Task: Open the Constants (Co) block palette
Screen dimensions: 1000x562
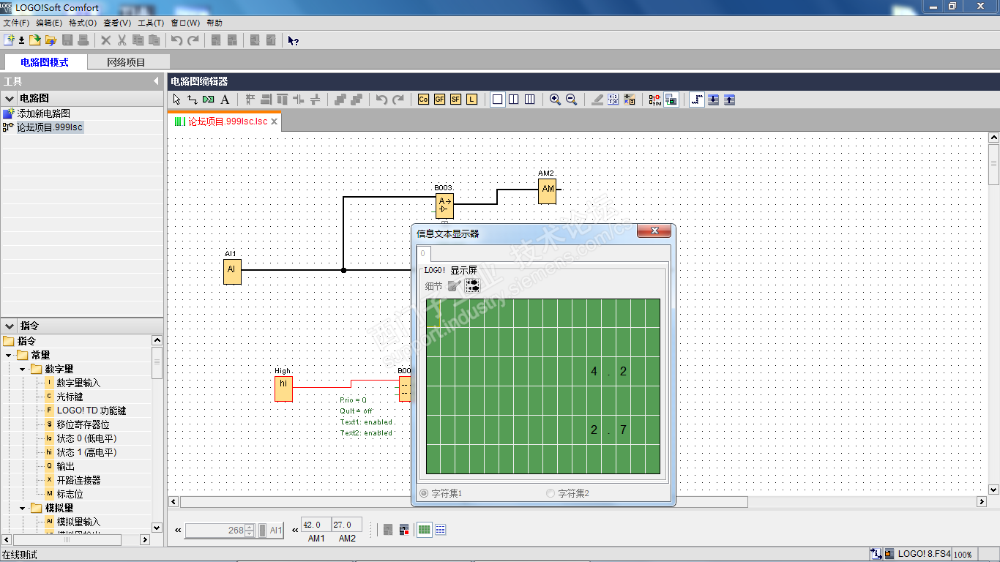Action: (423, 100)
